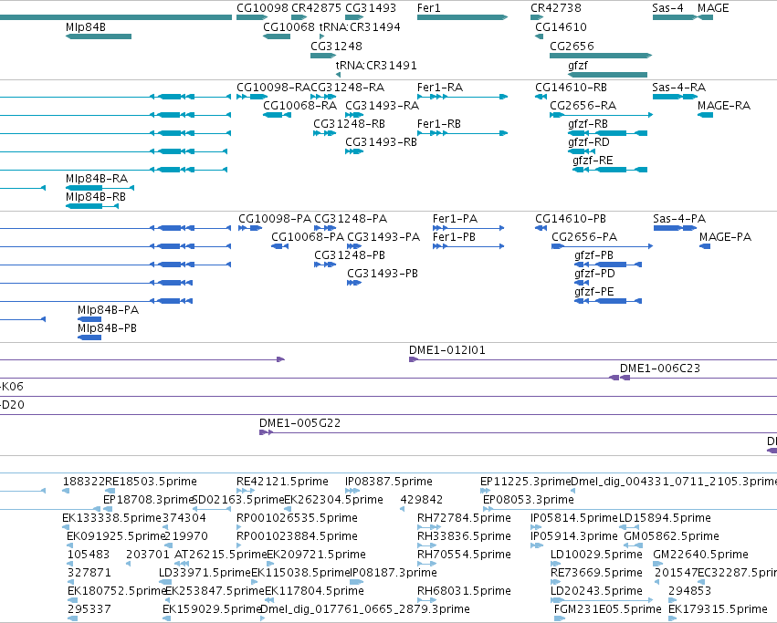
Task: Click transcript Mlp84B-RA
Action: coord(97,178)
